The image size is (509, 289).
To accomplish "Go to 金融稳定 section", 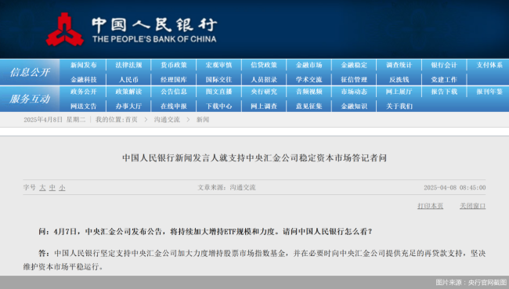I will (354, 65).
